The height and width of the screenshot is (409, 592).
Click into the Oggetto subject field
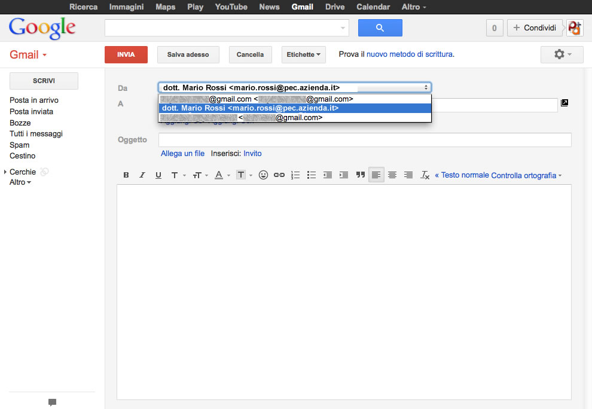click(x=365, y=140)
